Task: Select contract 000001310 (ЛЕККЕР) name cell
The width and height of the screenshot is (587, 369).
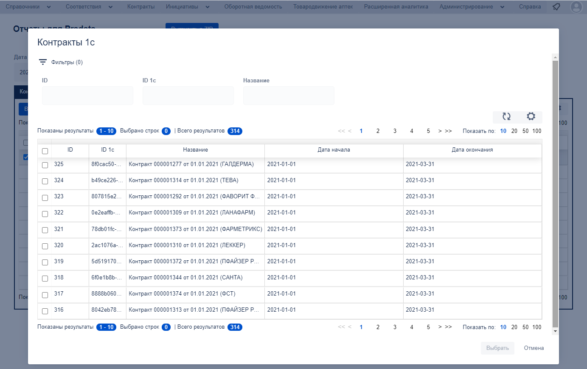Action: [195, 245]
